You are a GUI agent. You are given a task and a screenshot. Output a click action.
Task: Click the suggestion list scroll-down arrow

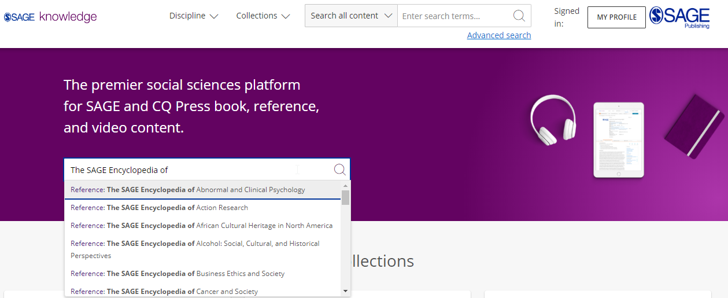(346, 291)
